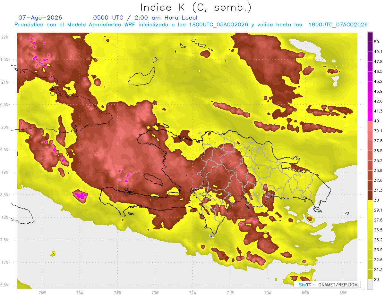Click the "71W" longitude label

coord(230,293)
